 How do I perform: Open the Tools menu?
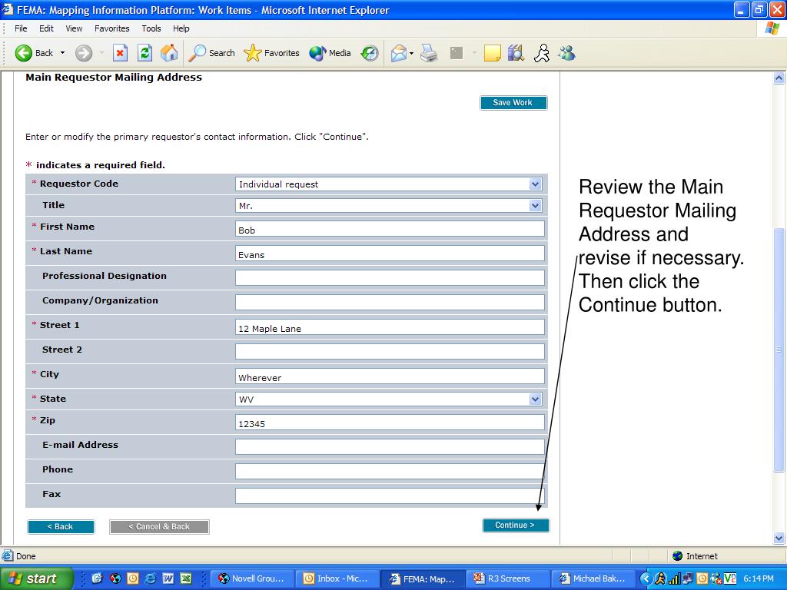(x=151, y=28)
